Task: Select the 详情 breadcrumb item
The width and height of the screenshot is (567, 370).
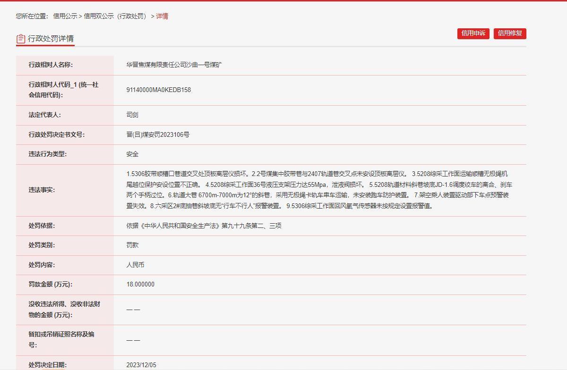Action: [163, 16]
